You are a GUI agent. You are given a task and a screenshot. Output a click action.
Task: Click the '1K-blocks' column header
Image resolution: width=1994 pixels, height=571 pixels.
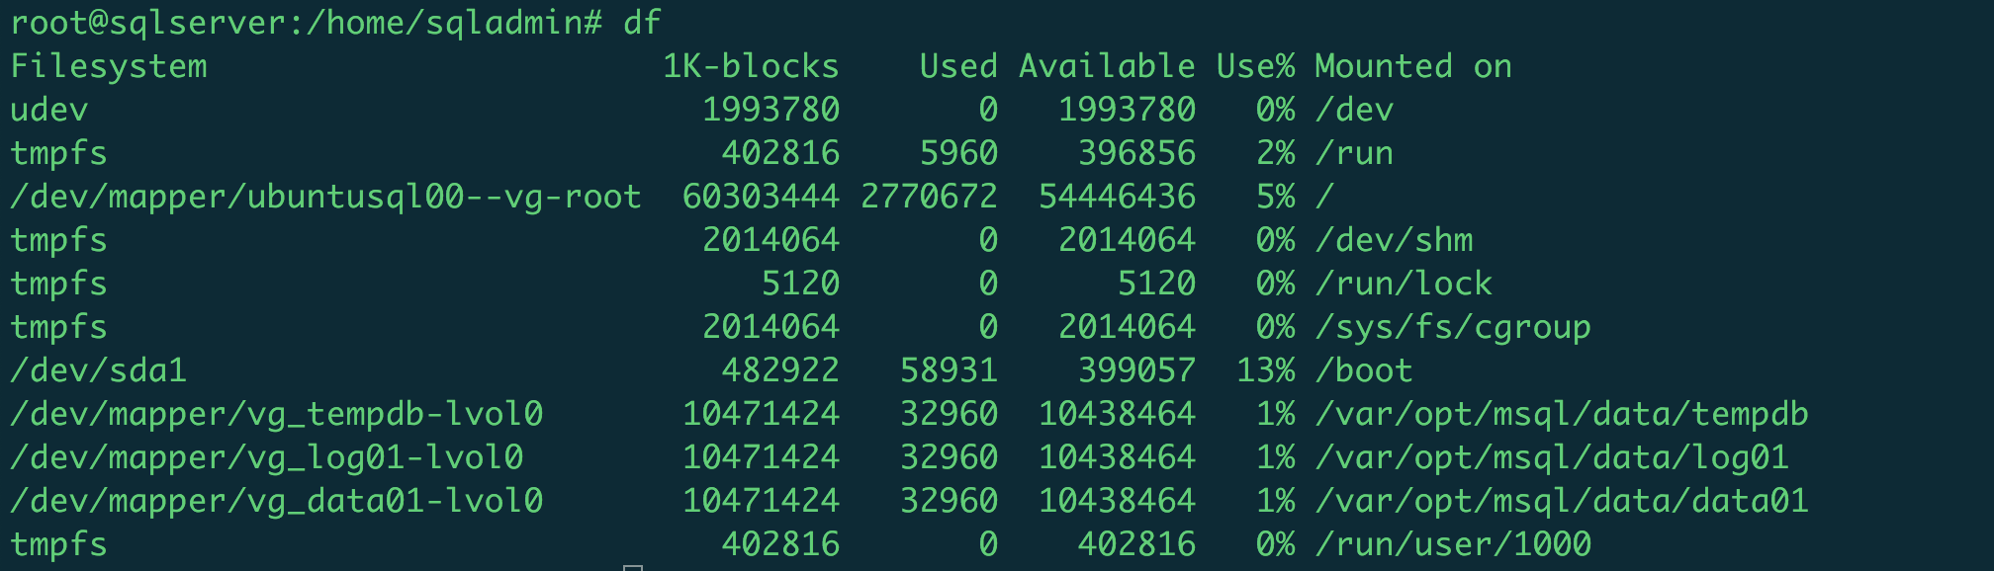tap(751, 66)
